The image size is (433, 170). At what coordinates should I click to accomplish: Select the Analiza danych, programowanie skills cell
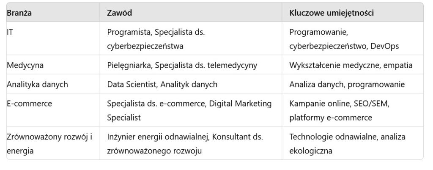tap(347, 85)
